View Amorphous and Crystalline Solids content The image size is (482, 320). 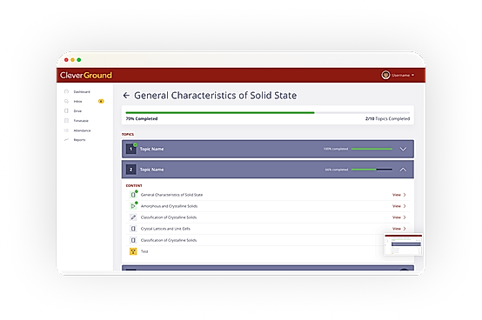399,206
